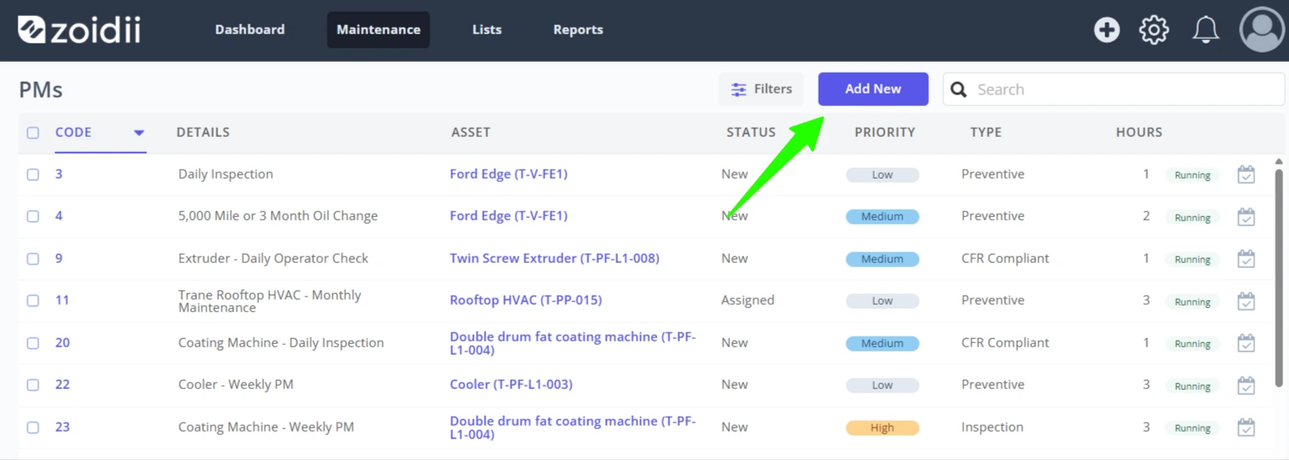This screenshot has width=1289, height=460.
Task: Click the 'Extruder - Daily Operator Check' details
Action: [x=273, y=259]
